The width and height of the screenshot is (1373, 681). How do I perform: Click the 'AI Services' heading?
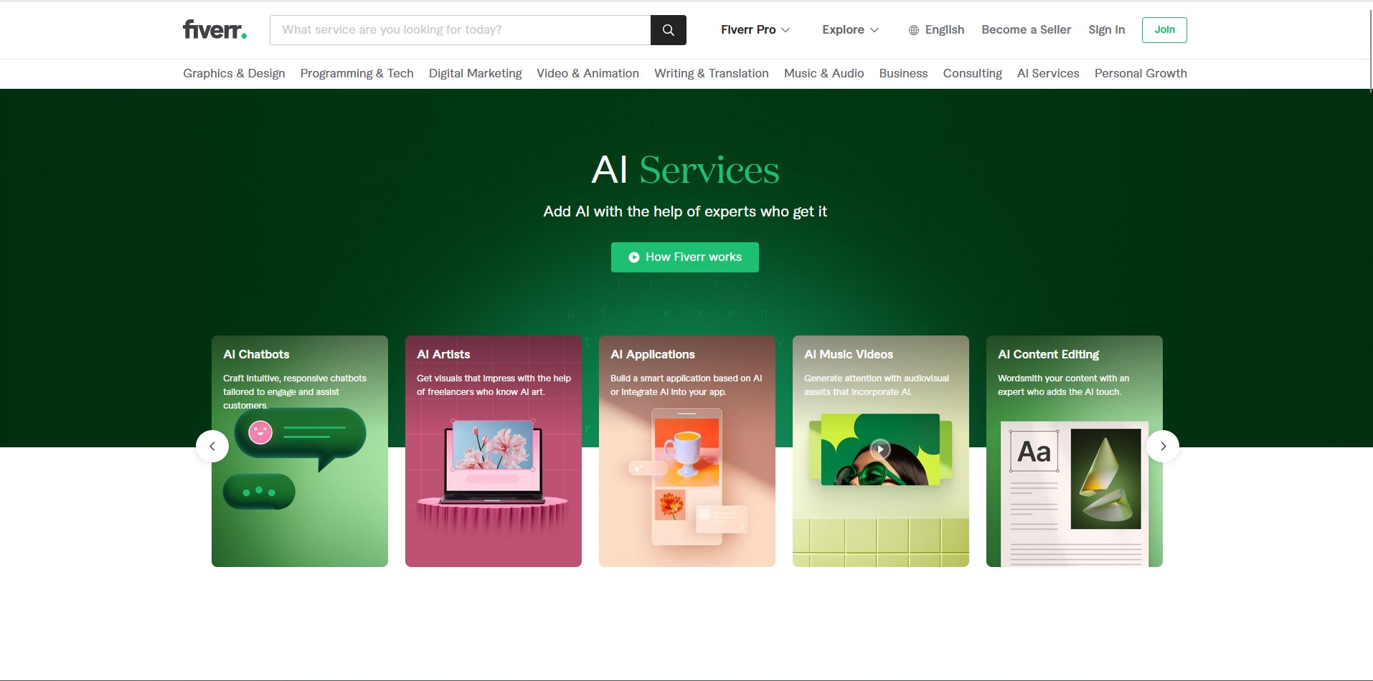point(685,170)
